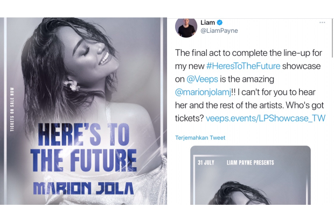Click the blue verified badge

coord(220,23)
